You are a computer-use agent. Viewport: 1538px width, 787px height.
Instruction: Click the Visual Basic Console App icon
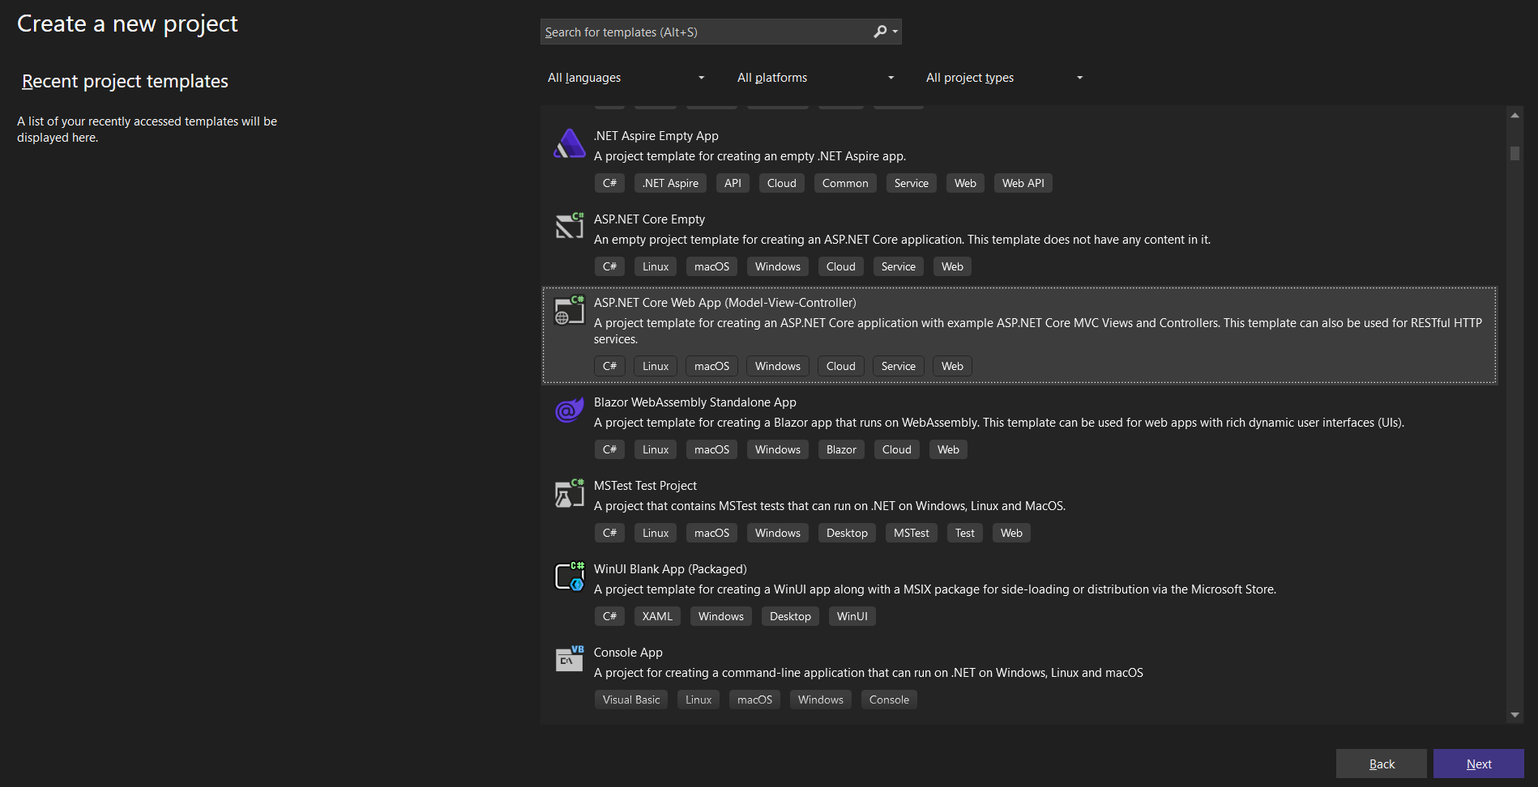(x=570, y=659)
